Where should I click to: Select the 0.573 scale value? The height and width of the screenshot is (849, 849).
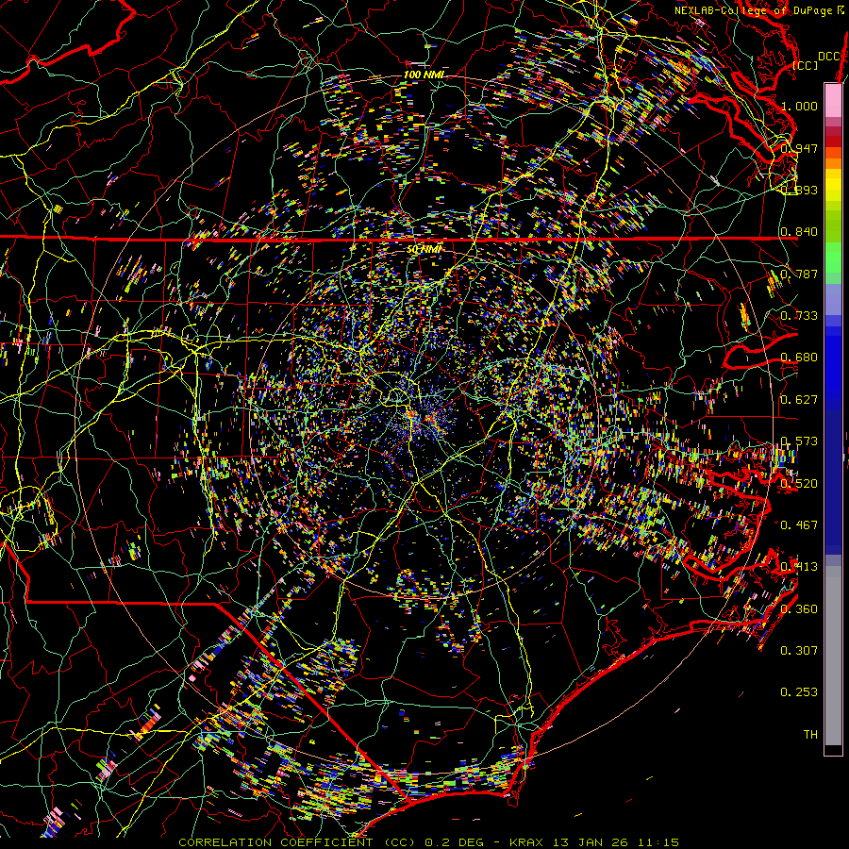point(799,441)
